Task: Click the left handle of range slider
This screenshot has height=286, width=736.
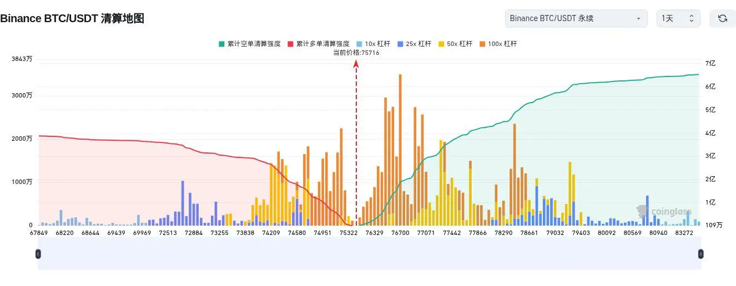Action: (38, 254)
